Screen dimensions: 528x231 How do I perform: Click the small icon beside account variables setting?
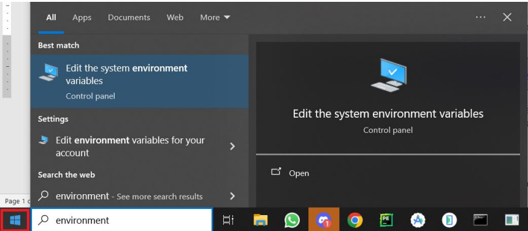click(44, 140)
